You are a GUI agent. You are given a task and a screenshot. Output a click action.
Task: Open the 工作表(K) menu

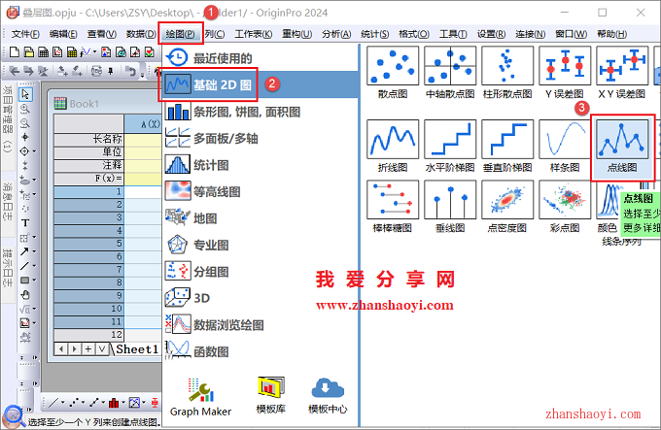254,34
